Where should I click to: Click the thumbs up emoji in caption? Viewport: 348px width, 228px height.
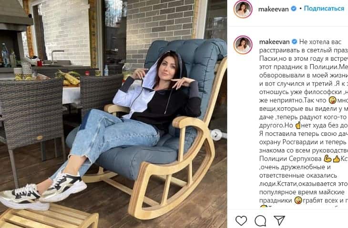(x=336, y=159)
